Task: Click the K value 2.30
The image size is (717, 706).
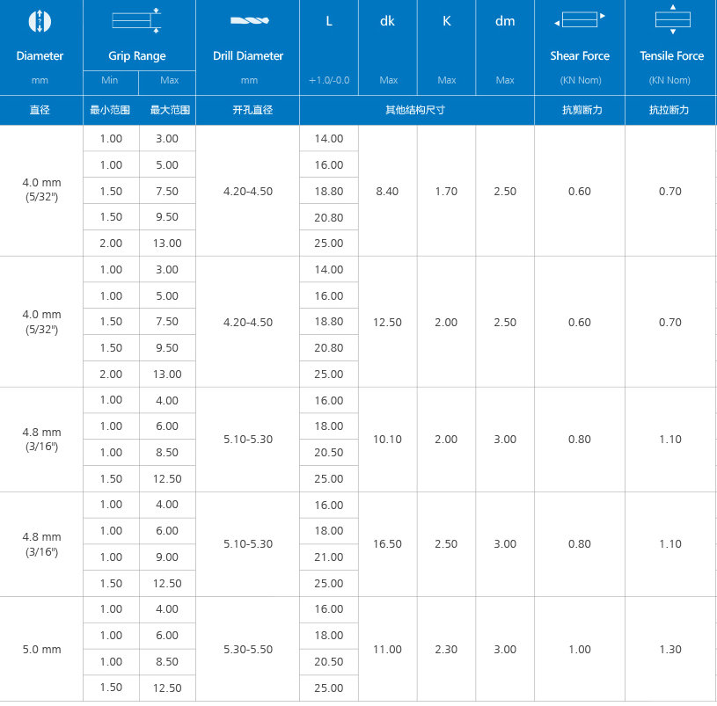Action: tap(446, 650)
